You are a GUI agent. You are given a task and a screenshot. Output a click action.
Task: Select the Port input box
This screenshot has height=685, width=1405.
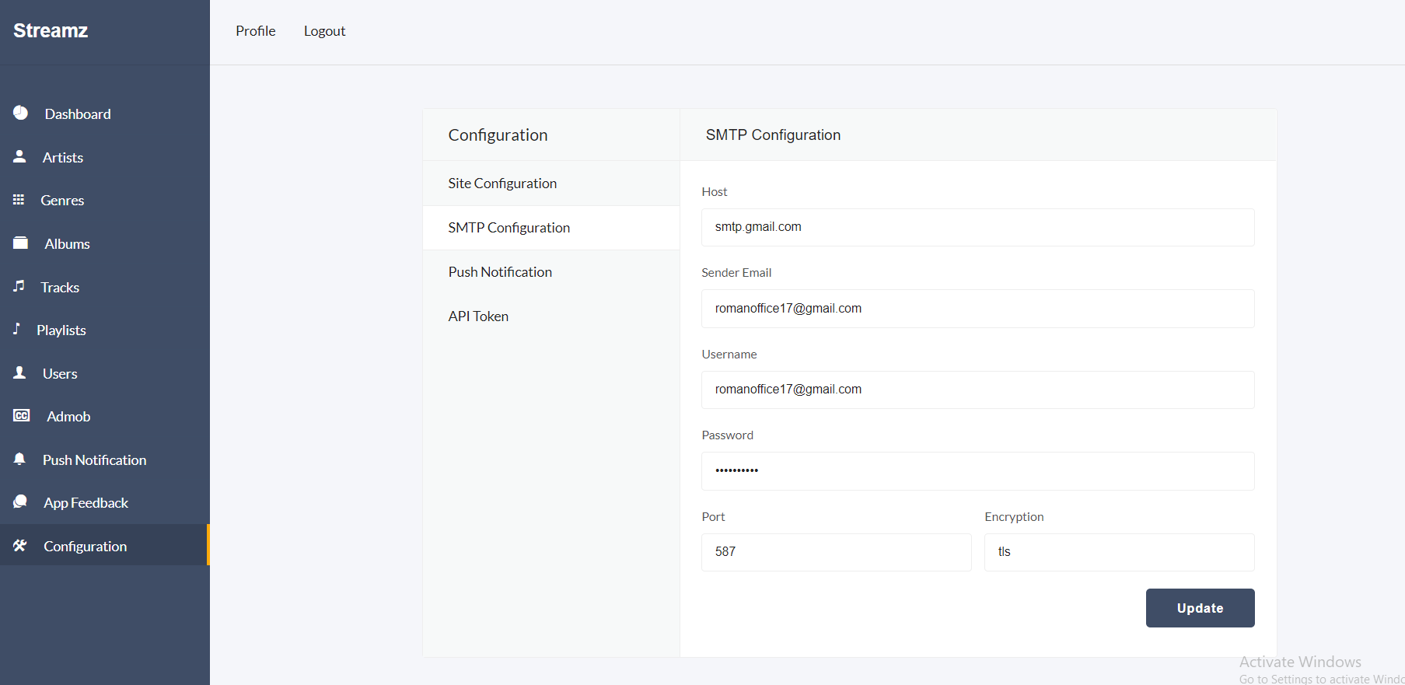click(836, 552)
